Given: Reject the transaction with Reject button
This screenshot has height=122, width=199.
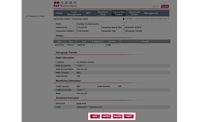Looking at the screenshot, I should pyautogui.click(x=129, y=116).
